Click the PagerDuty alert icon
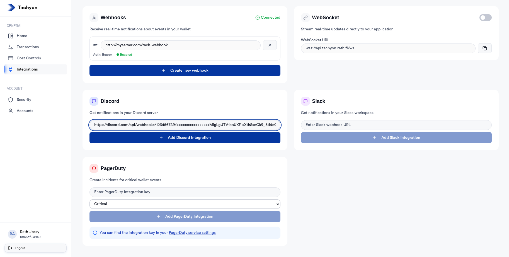This screenshot has width=509, height=257. click(x=94, y=168)
